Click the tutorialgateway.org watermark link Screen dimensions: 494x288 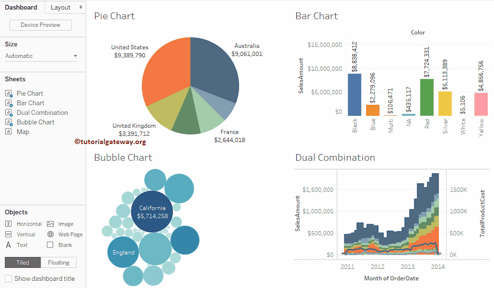coord(111,143)
